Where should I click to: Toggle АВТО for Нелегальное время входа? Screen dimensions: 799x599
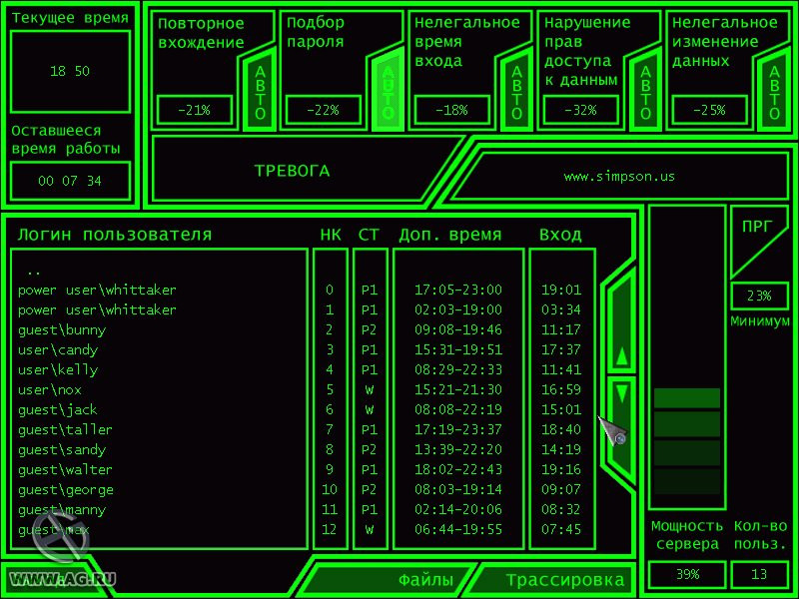point(517,92)
